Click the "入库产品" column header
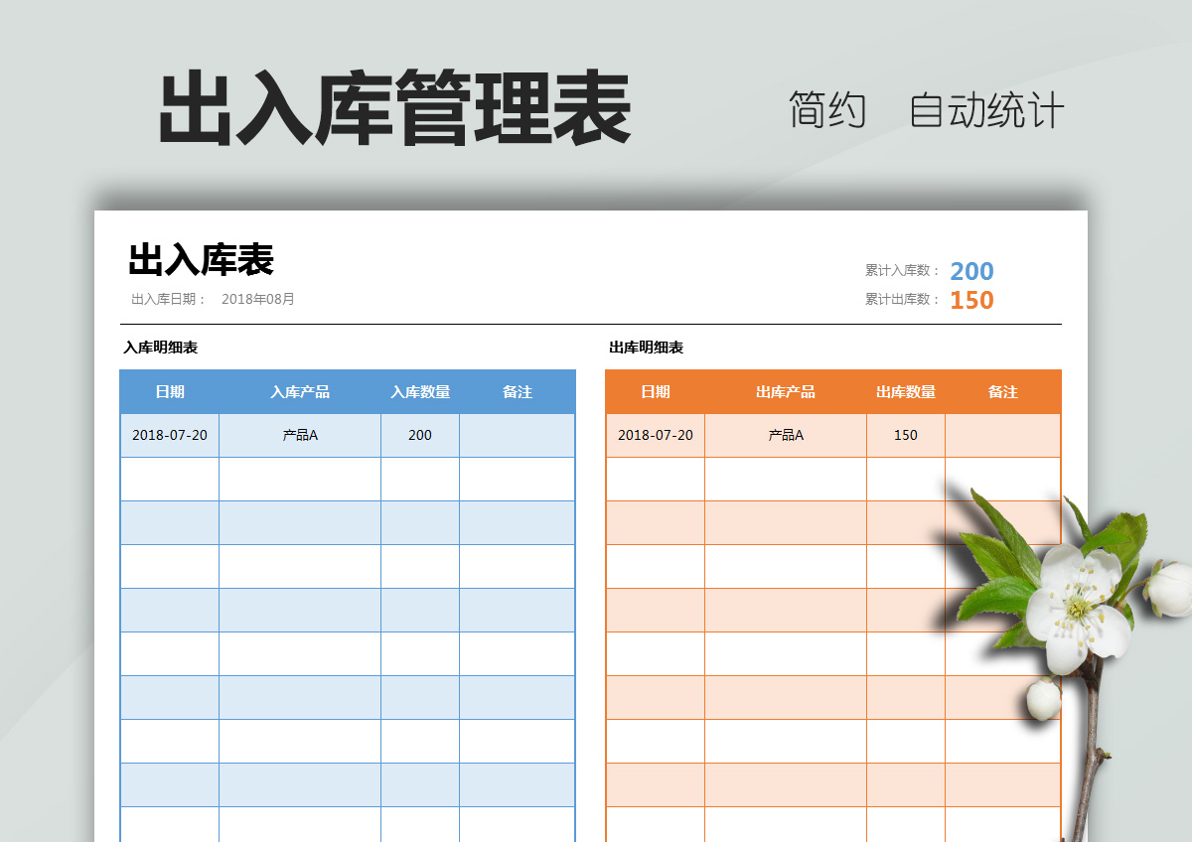This screenshot has height=842, width=1192. pyautogui.click(x=300, y=392)
